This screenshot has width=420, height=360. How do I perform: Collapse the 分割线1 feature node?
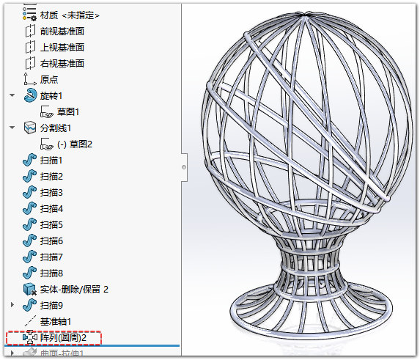coord(12,128)
